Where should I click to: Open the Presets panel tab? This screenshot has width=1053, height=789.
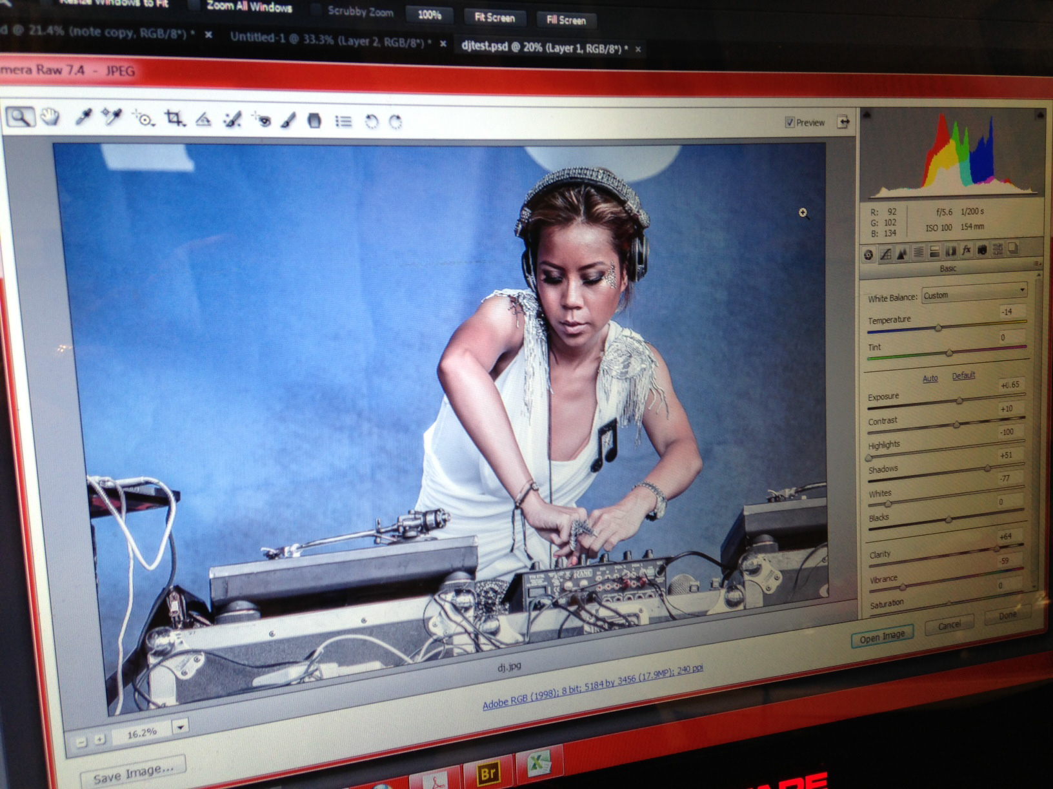[x=998, y=249]
